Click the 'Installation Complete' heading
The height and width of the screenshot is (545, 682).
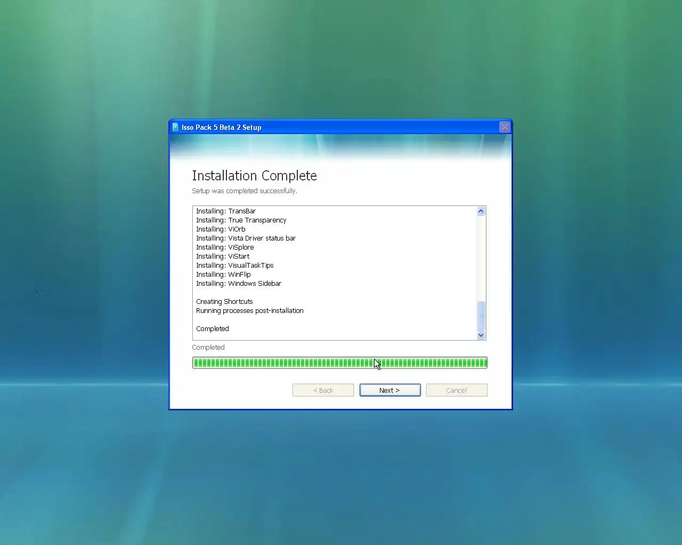coord(254,176)
